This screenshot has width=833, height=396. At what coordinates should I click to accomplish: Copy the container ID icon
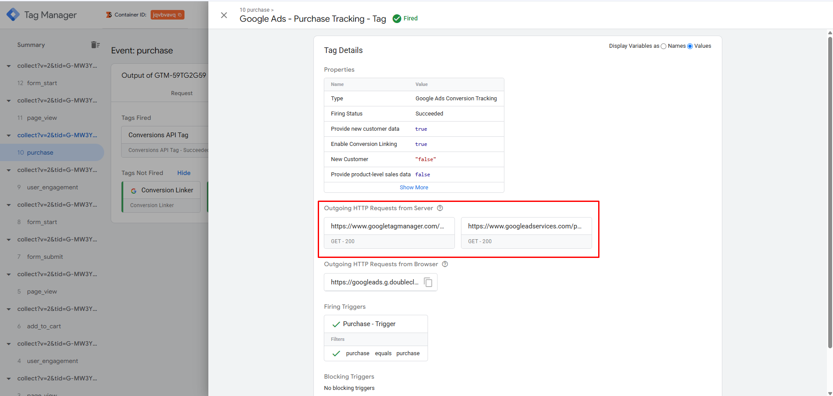180,15
